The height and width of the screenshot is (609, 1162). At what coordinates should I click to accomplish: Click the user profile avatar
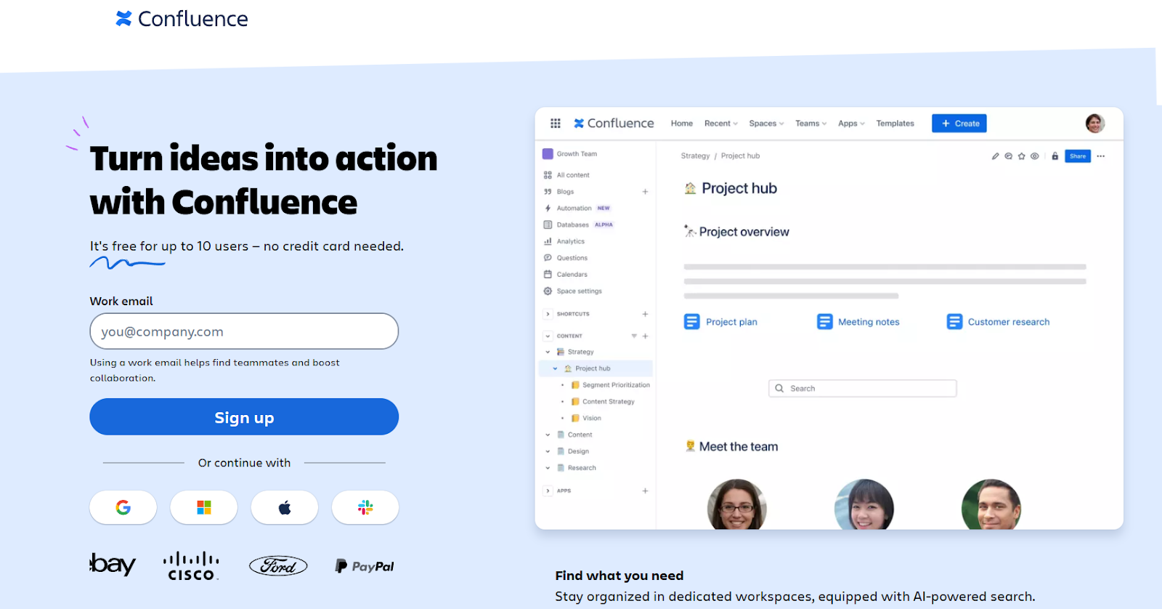1095,124
